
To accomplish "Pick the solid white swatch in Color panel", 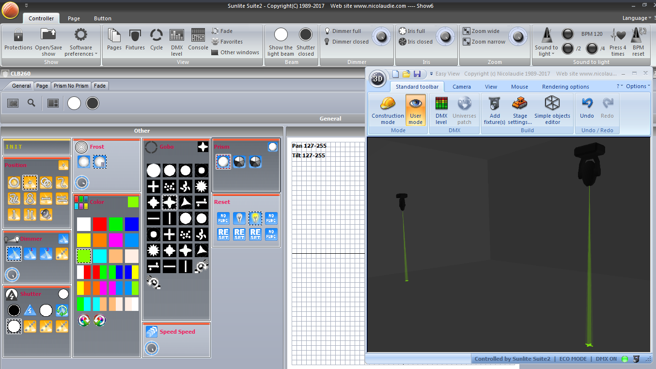I will 84,224.
